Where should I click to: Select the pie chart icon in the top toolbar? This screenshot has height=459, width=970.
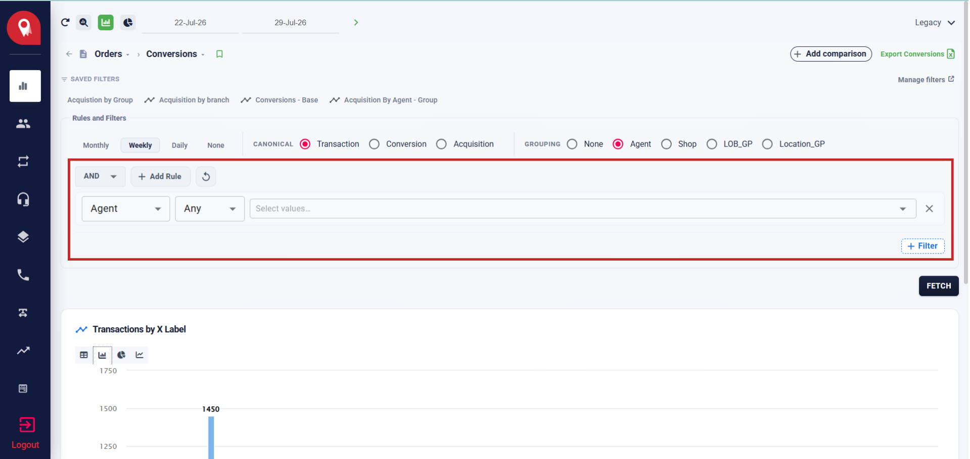pos(128,22)
